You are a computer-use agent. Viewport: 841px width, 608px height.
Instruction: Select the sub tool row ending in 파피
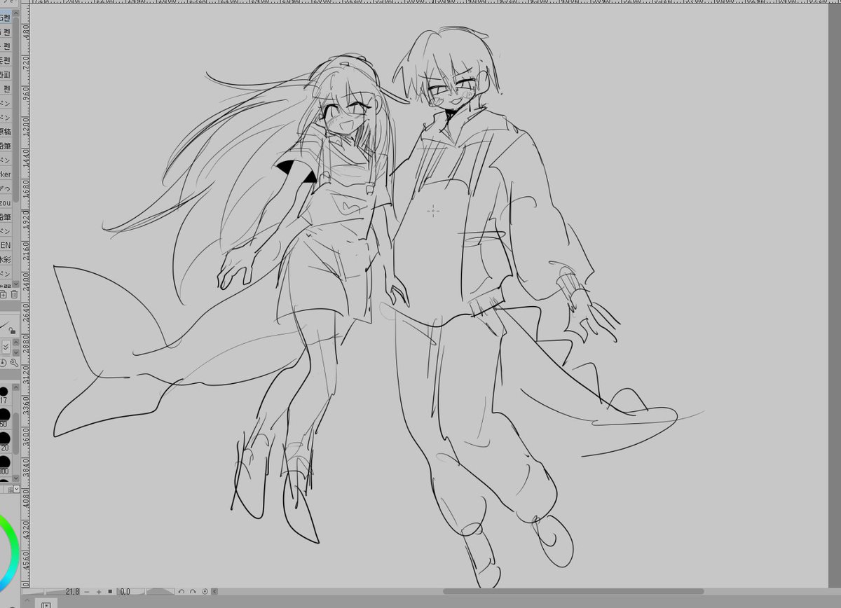[x=6, y=74]
